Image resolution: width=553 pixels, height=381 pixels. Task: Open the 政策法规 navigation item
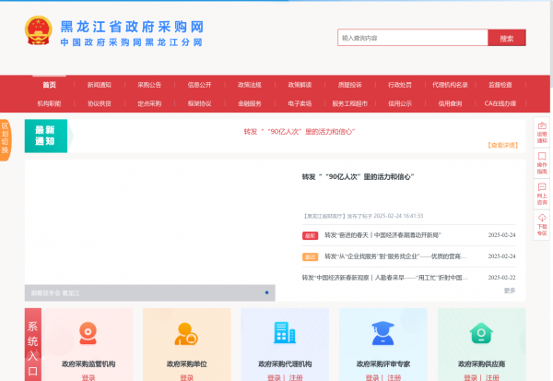point(250,85)
